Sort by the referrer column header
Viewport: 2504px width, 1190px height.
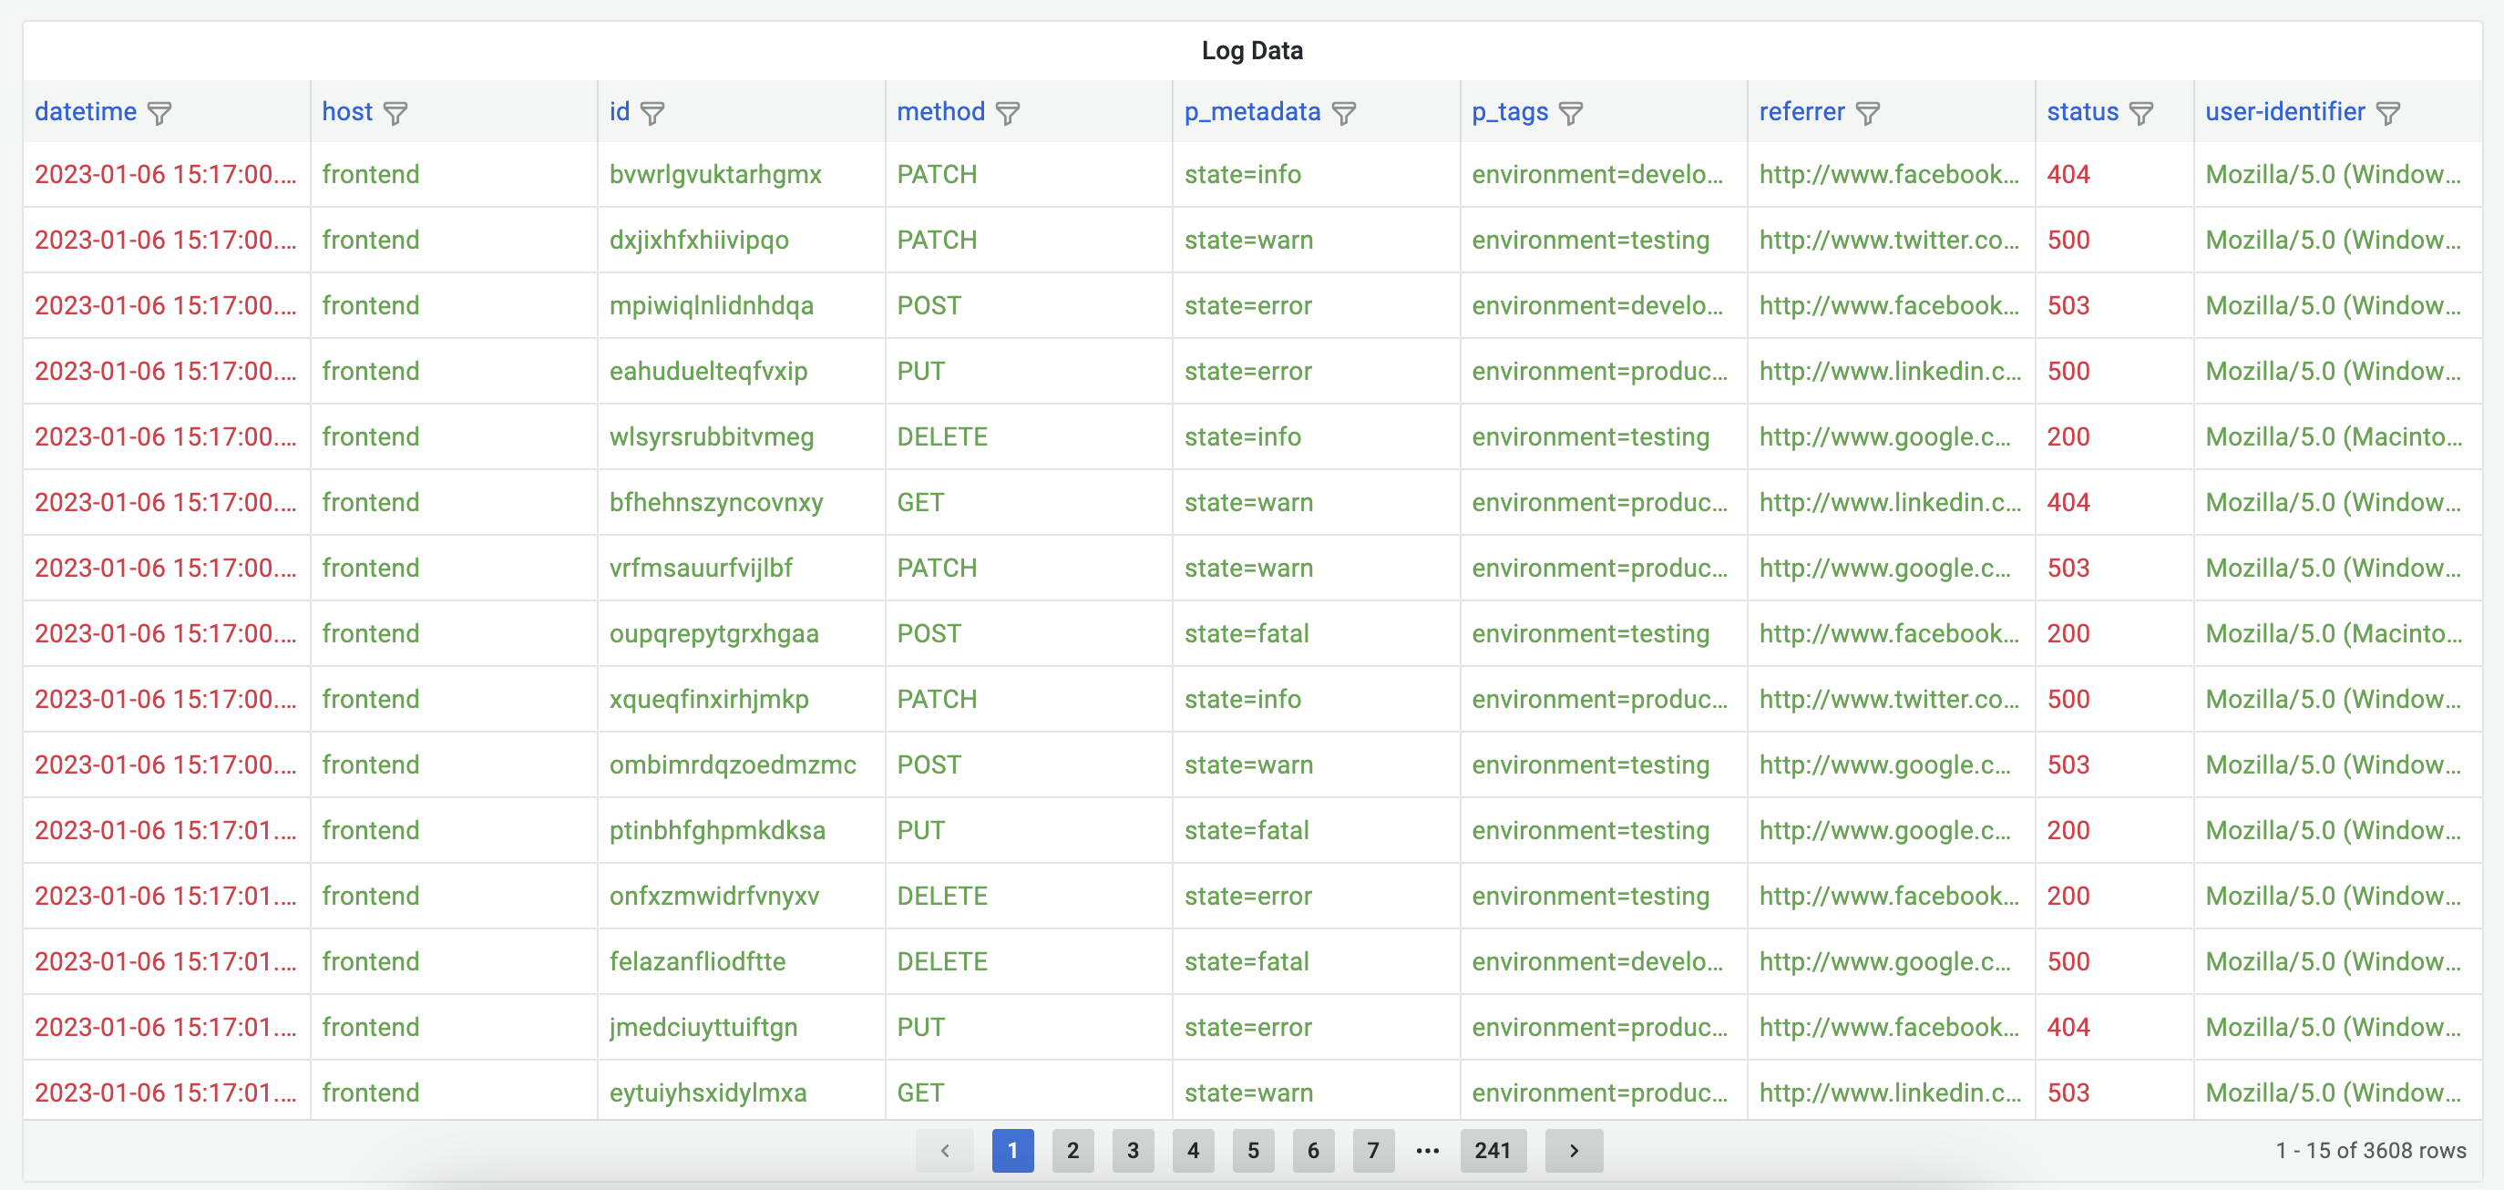1802,112
